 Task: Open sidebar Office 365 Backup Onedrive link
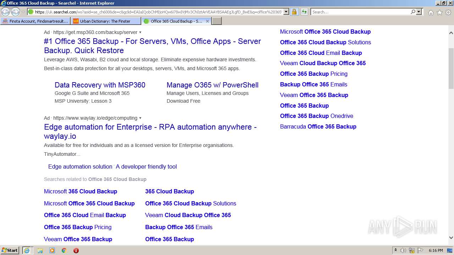[316, 116]
